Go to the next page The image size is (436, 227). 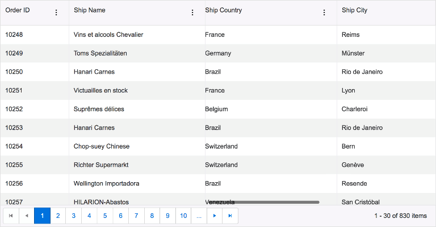[x=214, y=216]
